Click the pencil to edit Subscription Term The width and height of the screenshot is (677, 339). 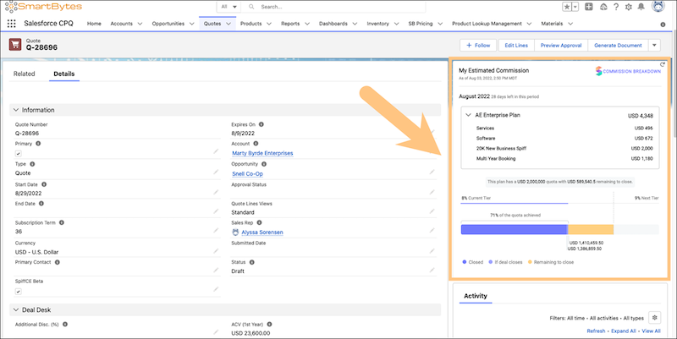[x=216, y=230]
